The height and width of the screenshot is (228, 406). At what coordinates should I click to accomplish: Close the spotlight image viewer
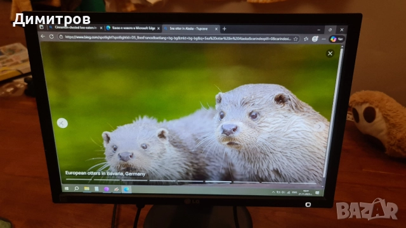tap(330, 53)
